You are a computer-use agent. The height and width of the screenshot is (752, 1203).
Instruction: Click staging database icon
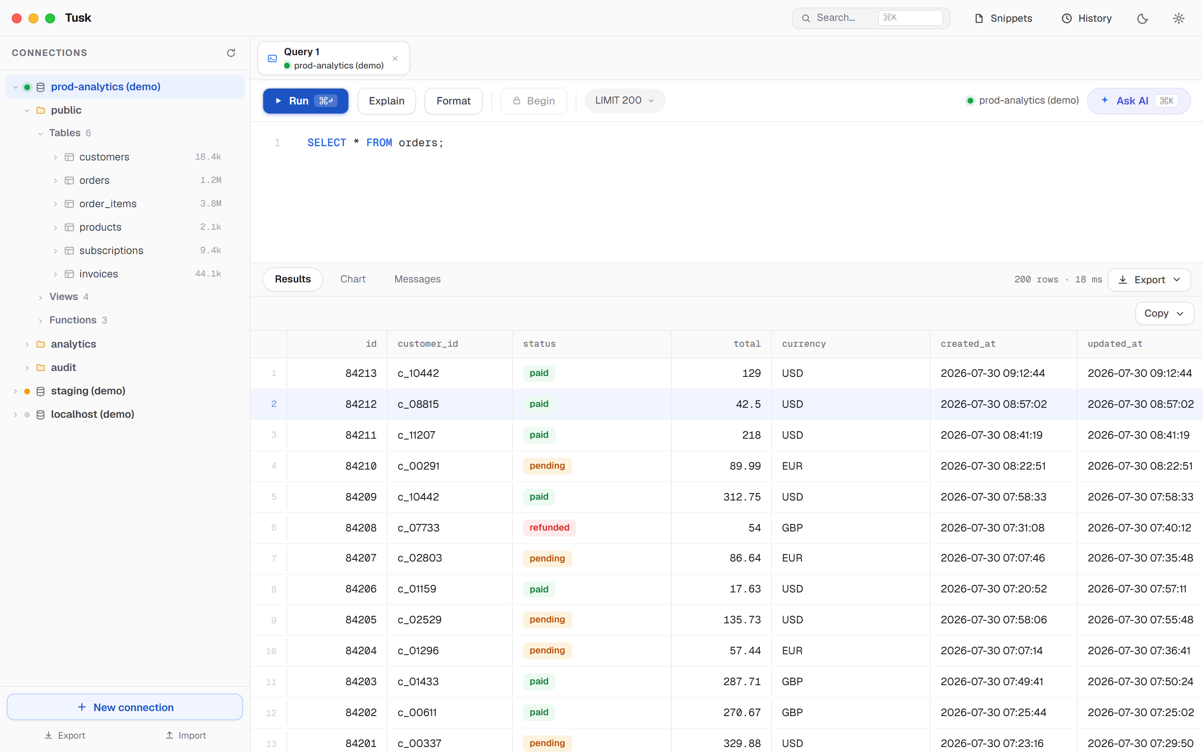tap(41, 391)
